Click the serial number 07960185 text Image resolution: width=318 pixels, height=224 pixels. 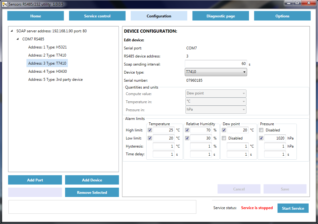pyautogui.click(x=194, y=80)
